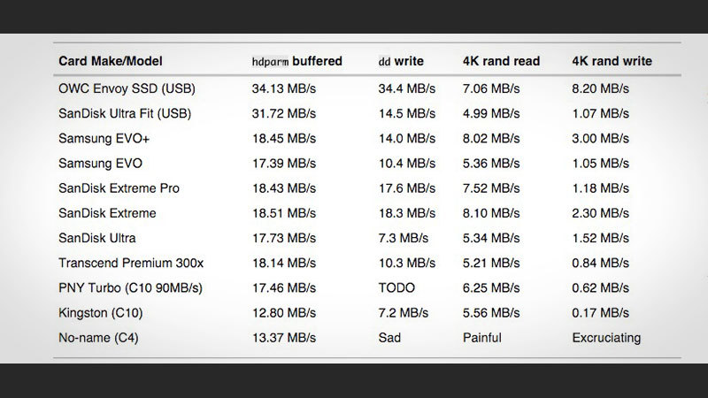Select the SanDisk Ultra Fit (USB) row label

tap(125, 113)
